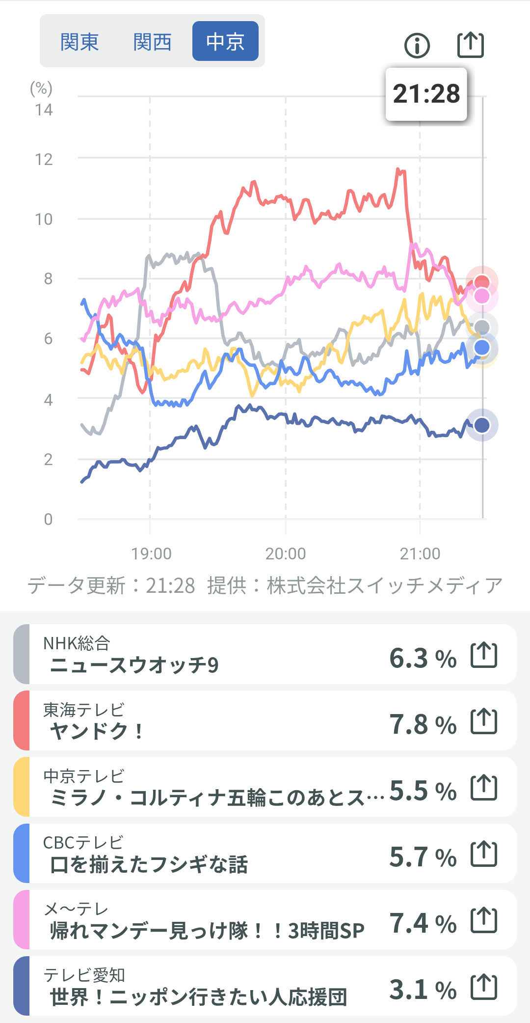Share the 東海テレビ ヤンドク！ rating
Image resolution: width=530 pixels, height=1023 pixels.
click(x=484, y=721)
